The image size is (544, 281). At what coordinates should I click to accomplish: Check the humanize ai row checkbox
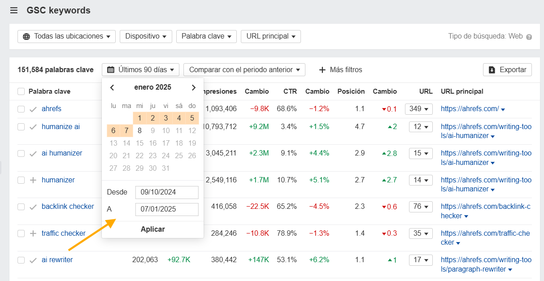click(x=21, y=127)
